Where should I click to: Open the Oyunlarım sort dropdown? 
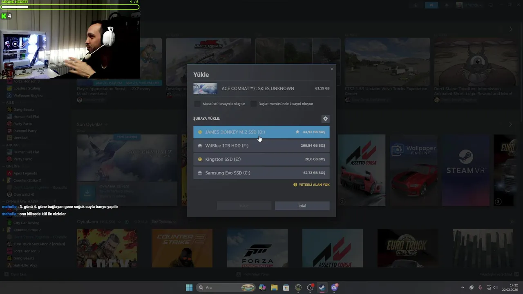click(x=163, y=222)
